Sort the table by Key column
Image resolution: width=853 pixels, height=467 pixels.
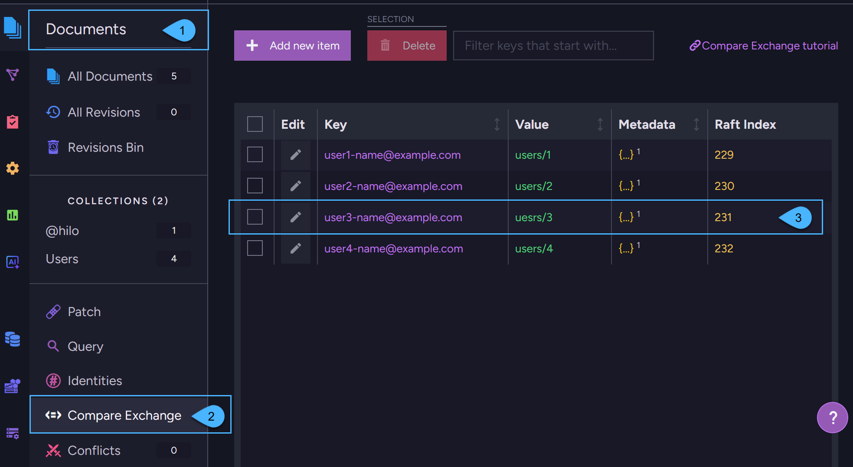[x=497, y=124]
